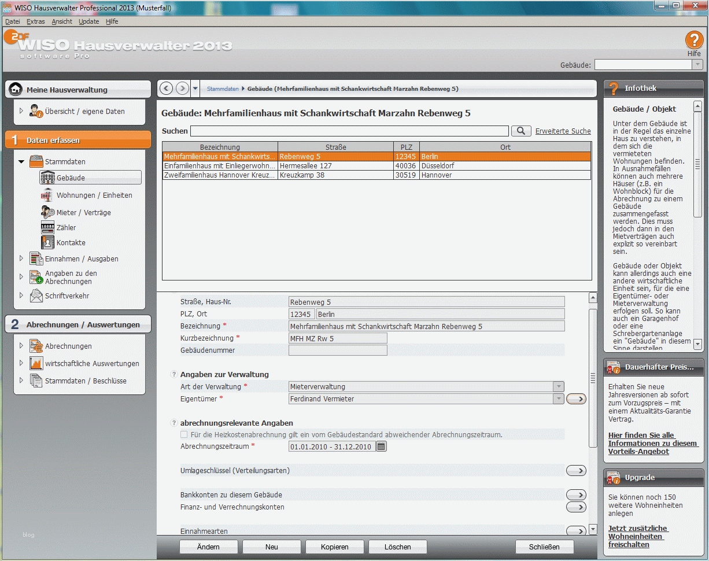Expand Einnahmen / Ausgaben tree node

21,259
